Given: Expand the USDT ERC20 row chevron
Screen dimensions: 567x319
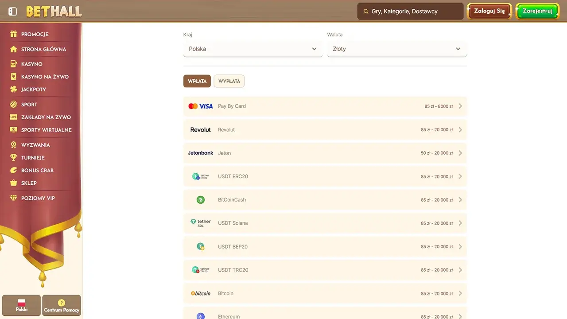Looking at the screenshot, I should coord(460,176).
